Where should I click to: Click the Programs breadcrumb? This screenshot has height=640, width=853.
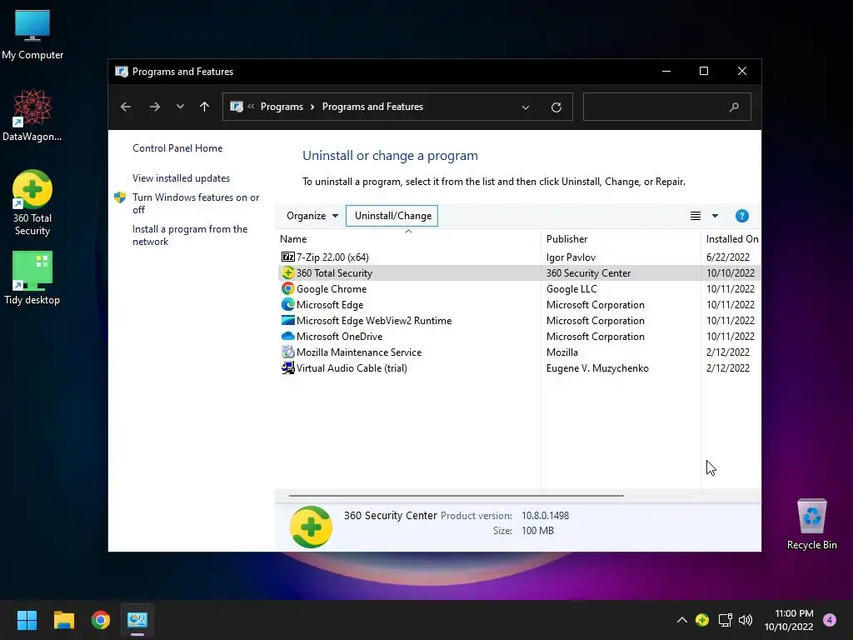282,107
